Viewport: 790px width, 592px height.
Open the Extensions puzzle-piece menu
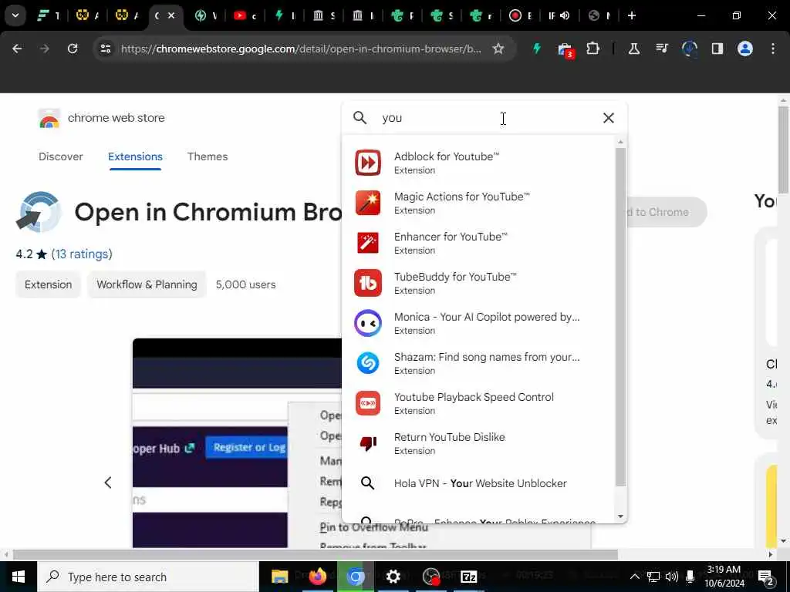593,49
